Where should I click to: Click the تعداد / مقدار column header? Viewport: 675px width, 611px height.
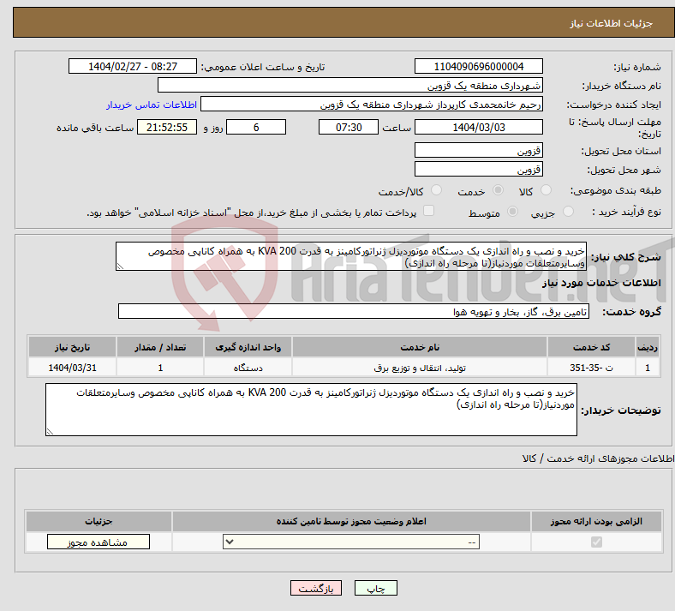160,347
